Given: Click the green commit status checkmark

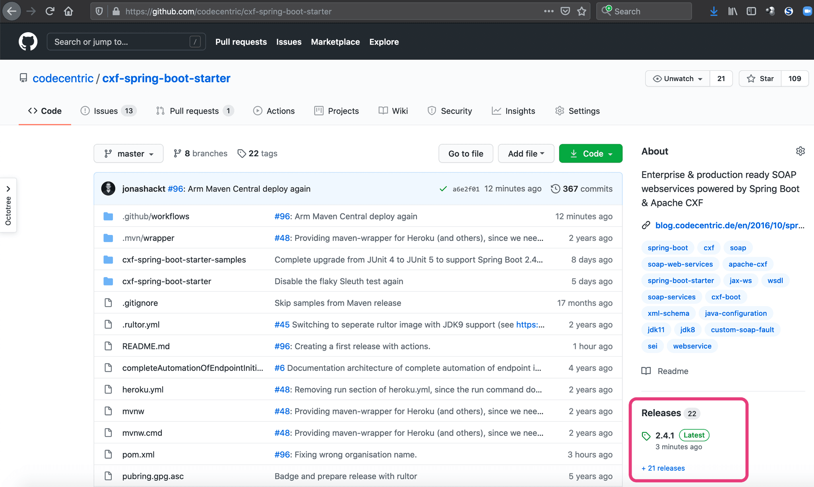Looking at the screenshot, I should click(443, 189).
